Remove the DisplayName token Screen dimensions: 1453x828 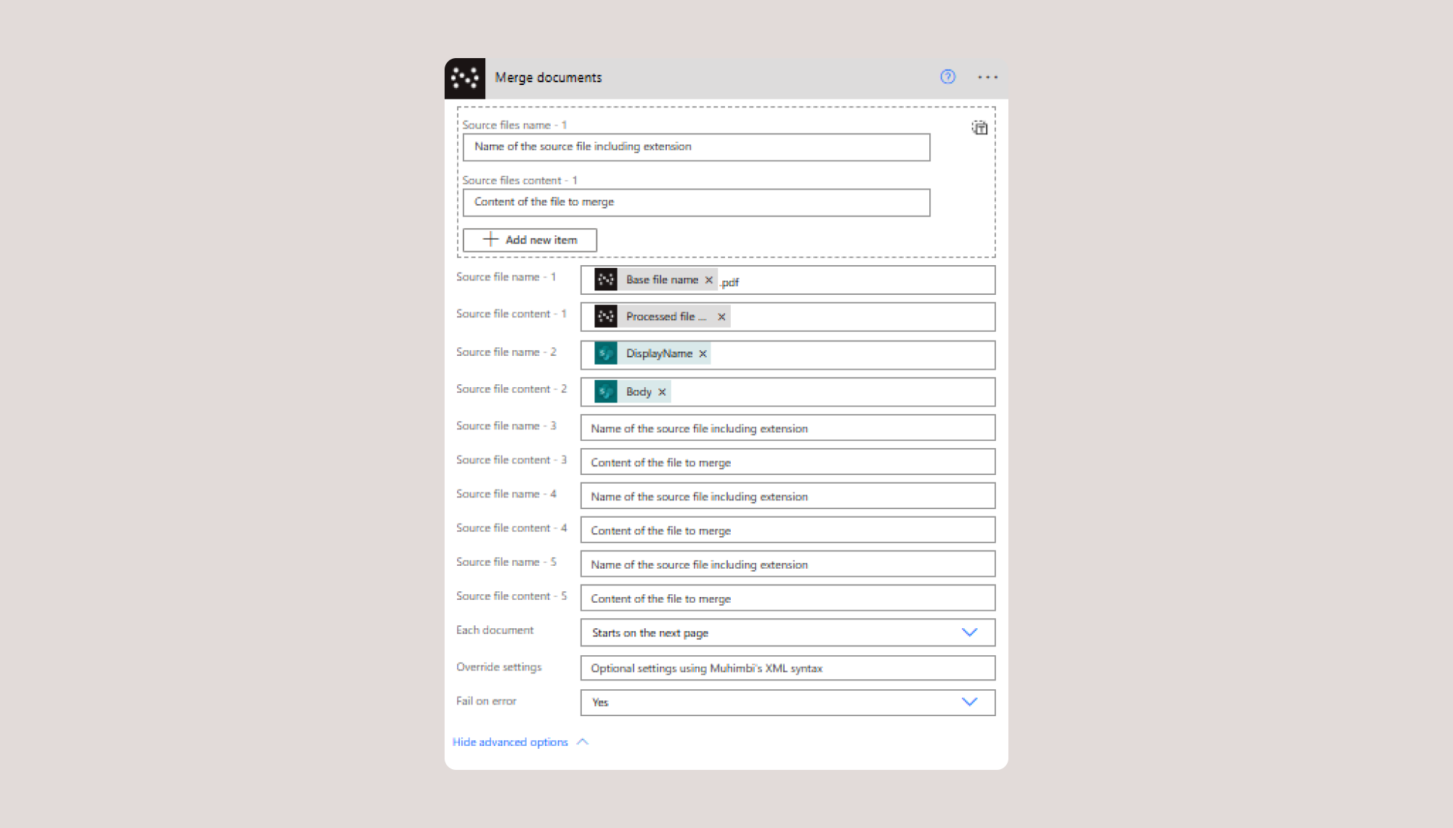coord(703,354)
